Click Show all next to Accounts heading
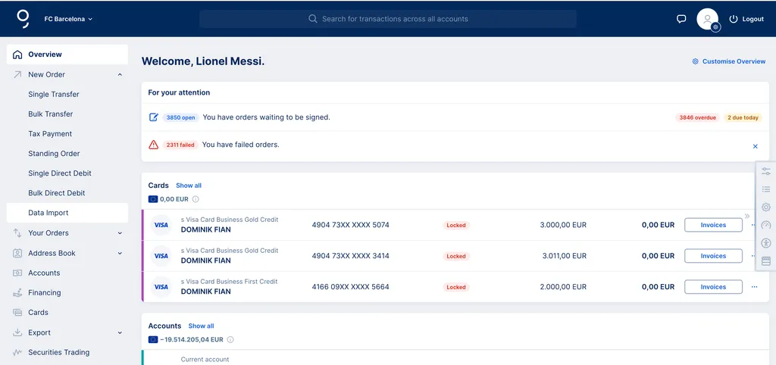Viewport: 776px width, 365px height. pyautogui.click(x=201, y=326)
